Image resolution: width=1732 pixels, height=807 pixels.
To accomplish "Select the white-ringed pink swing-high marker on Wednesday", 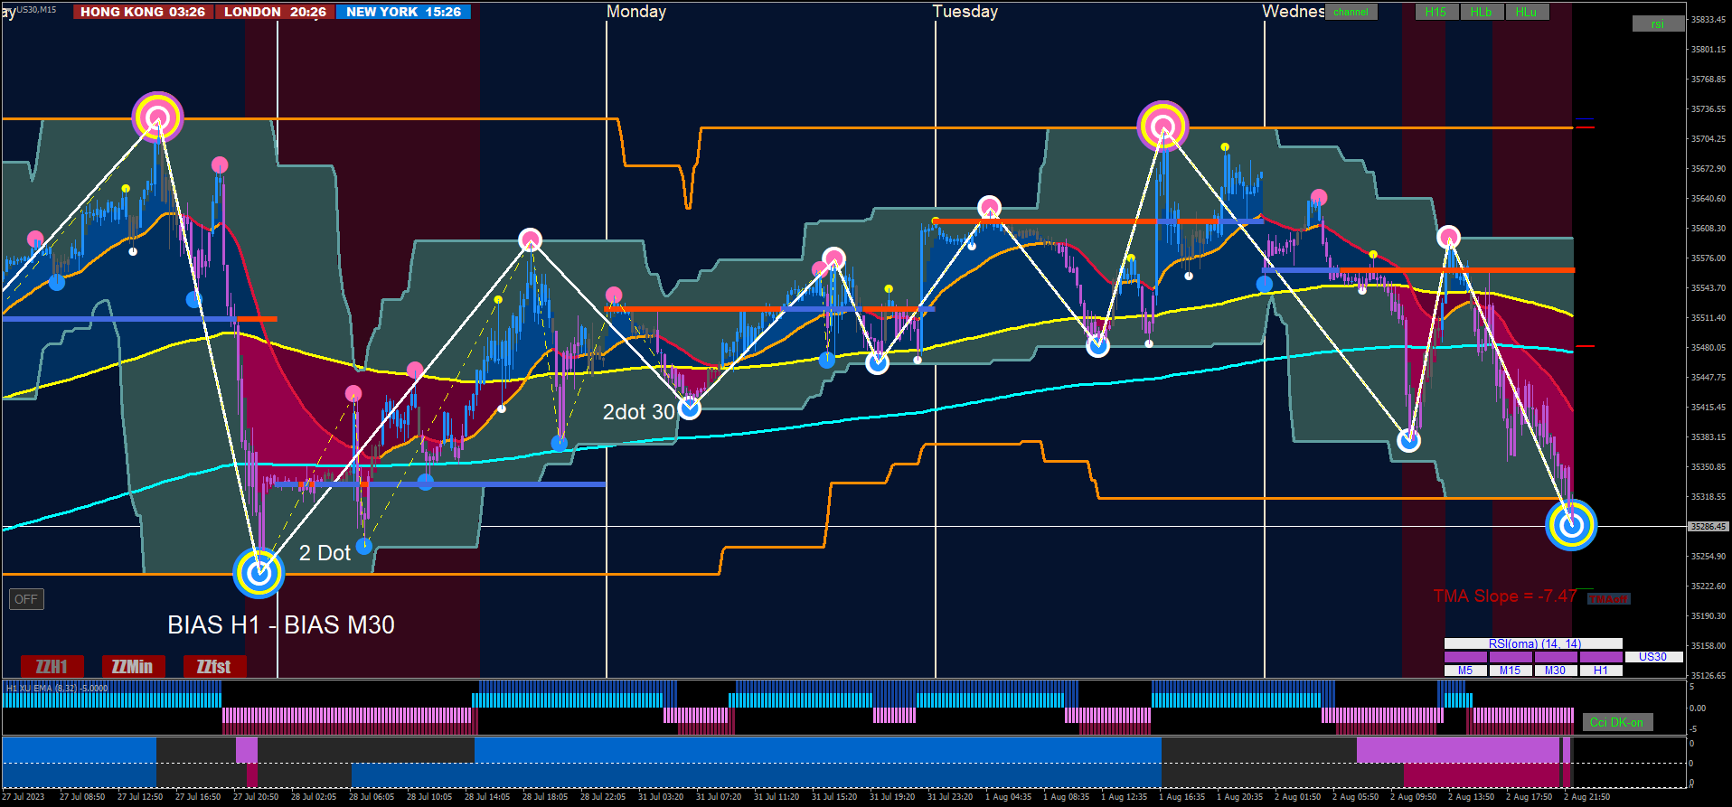I will pyautogui.click(x=1448, y=238).
